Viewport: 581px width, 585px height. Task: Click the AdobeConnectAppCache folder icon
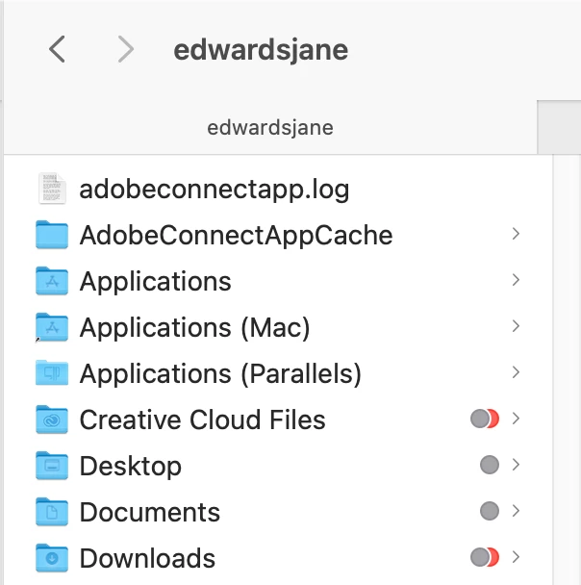point(52,235)
